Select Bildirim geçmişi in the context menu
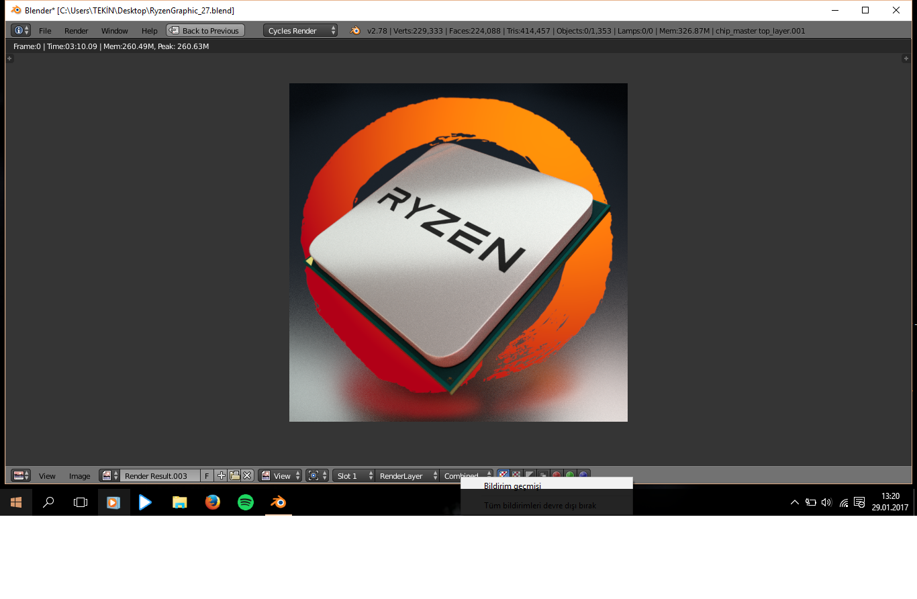The width and height of the screenshot is (917, 599). point(546,486)
